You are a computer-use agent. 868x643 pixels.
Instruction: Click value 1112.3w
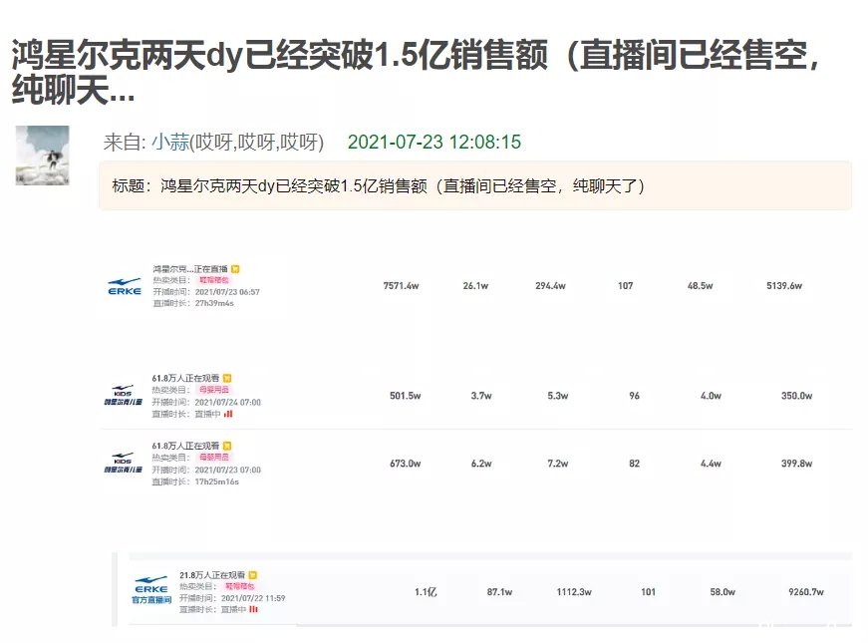pos(574,592)
